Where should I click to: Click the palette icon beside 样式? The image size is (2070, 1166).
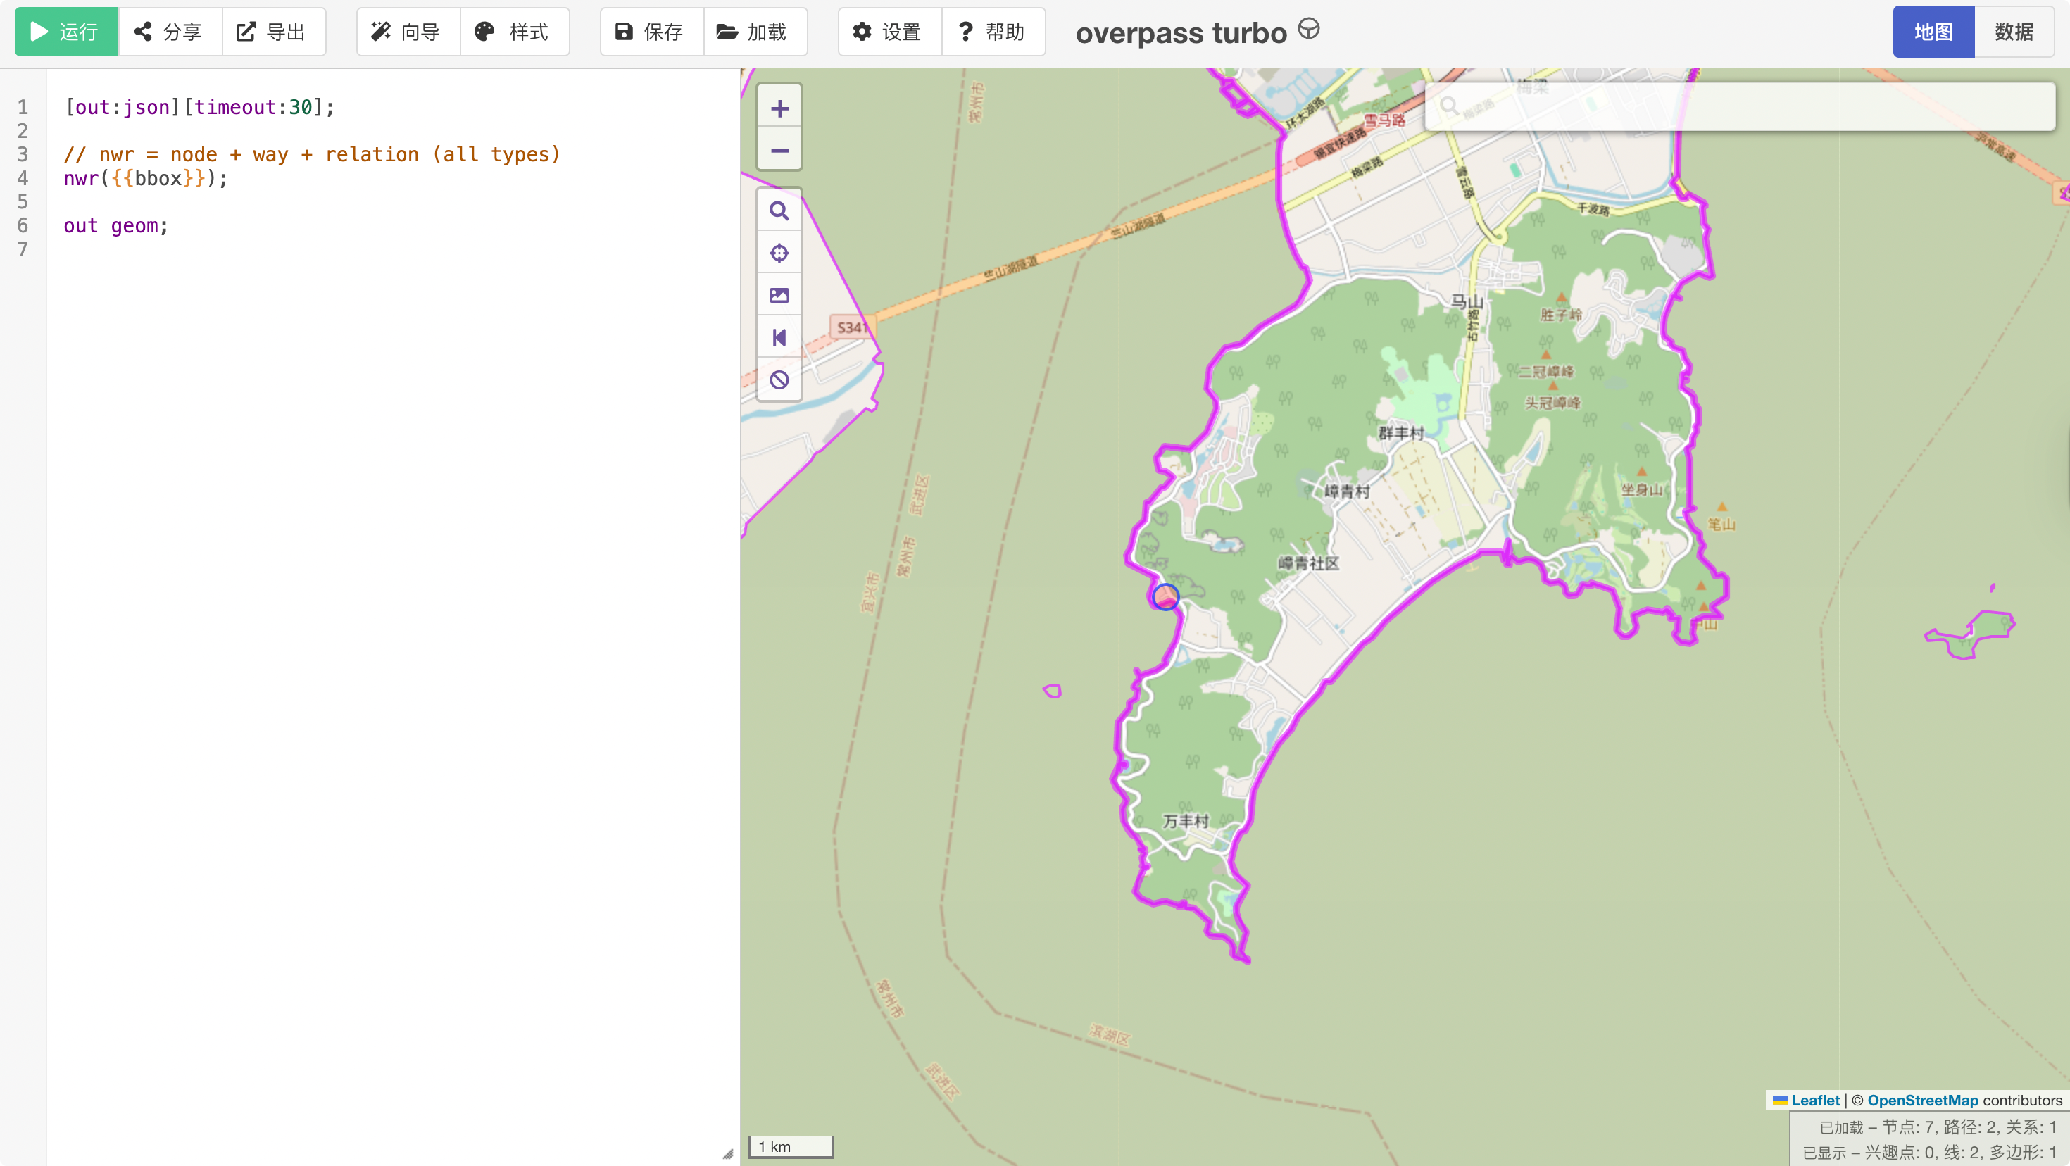tap(484, 32)
